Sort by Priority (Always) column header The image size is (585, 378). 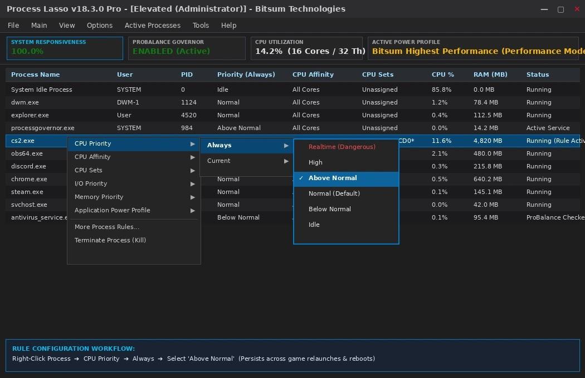point(246,74)
